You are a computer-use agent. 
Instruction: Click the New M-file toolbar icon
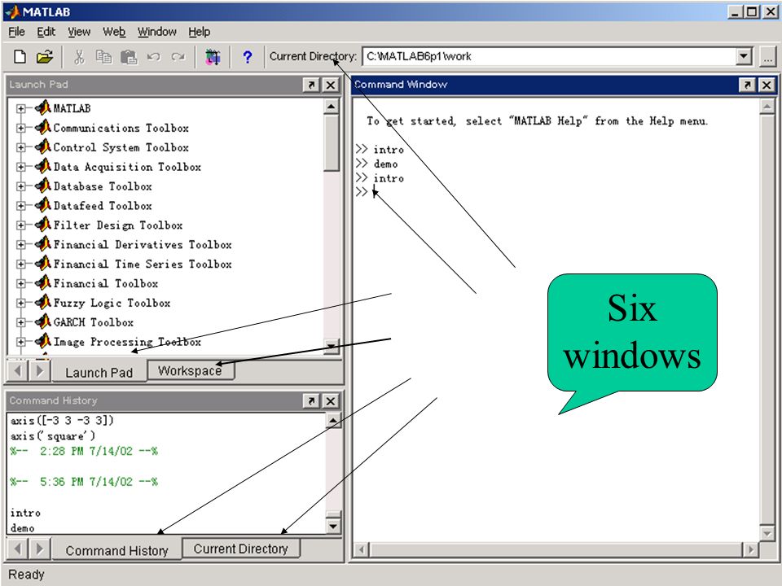pyautogui.click(x=20, y=57)
